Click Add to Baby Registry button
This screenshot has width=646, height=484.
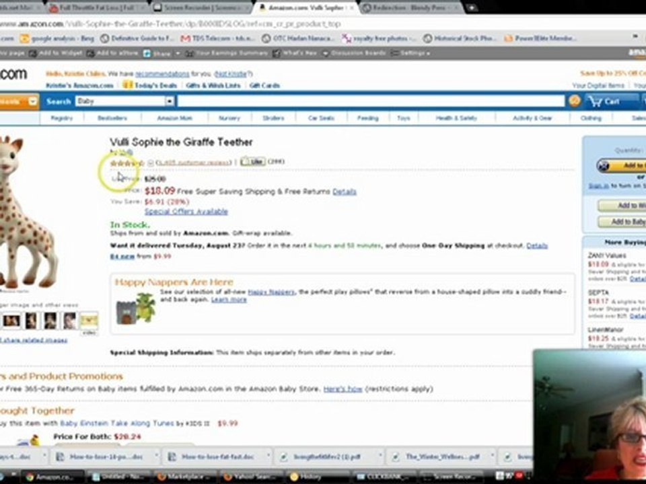tap(622, 222)
